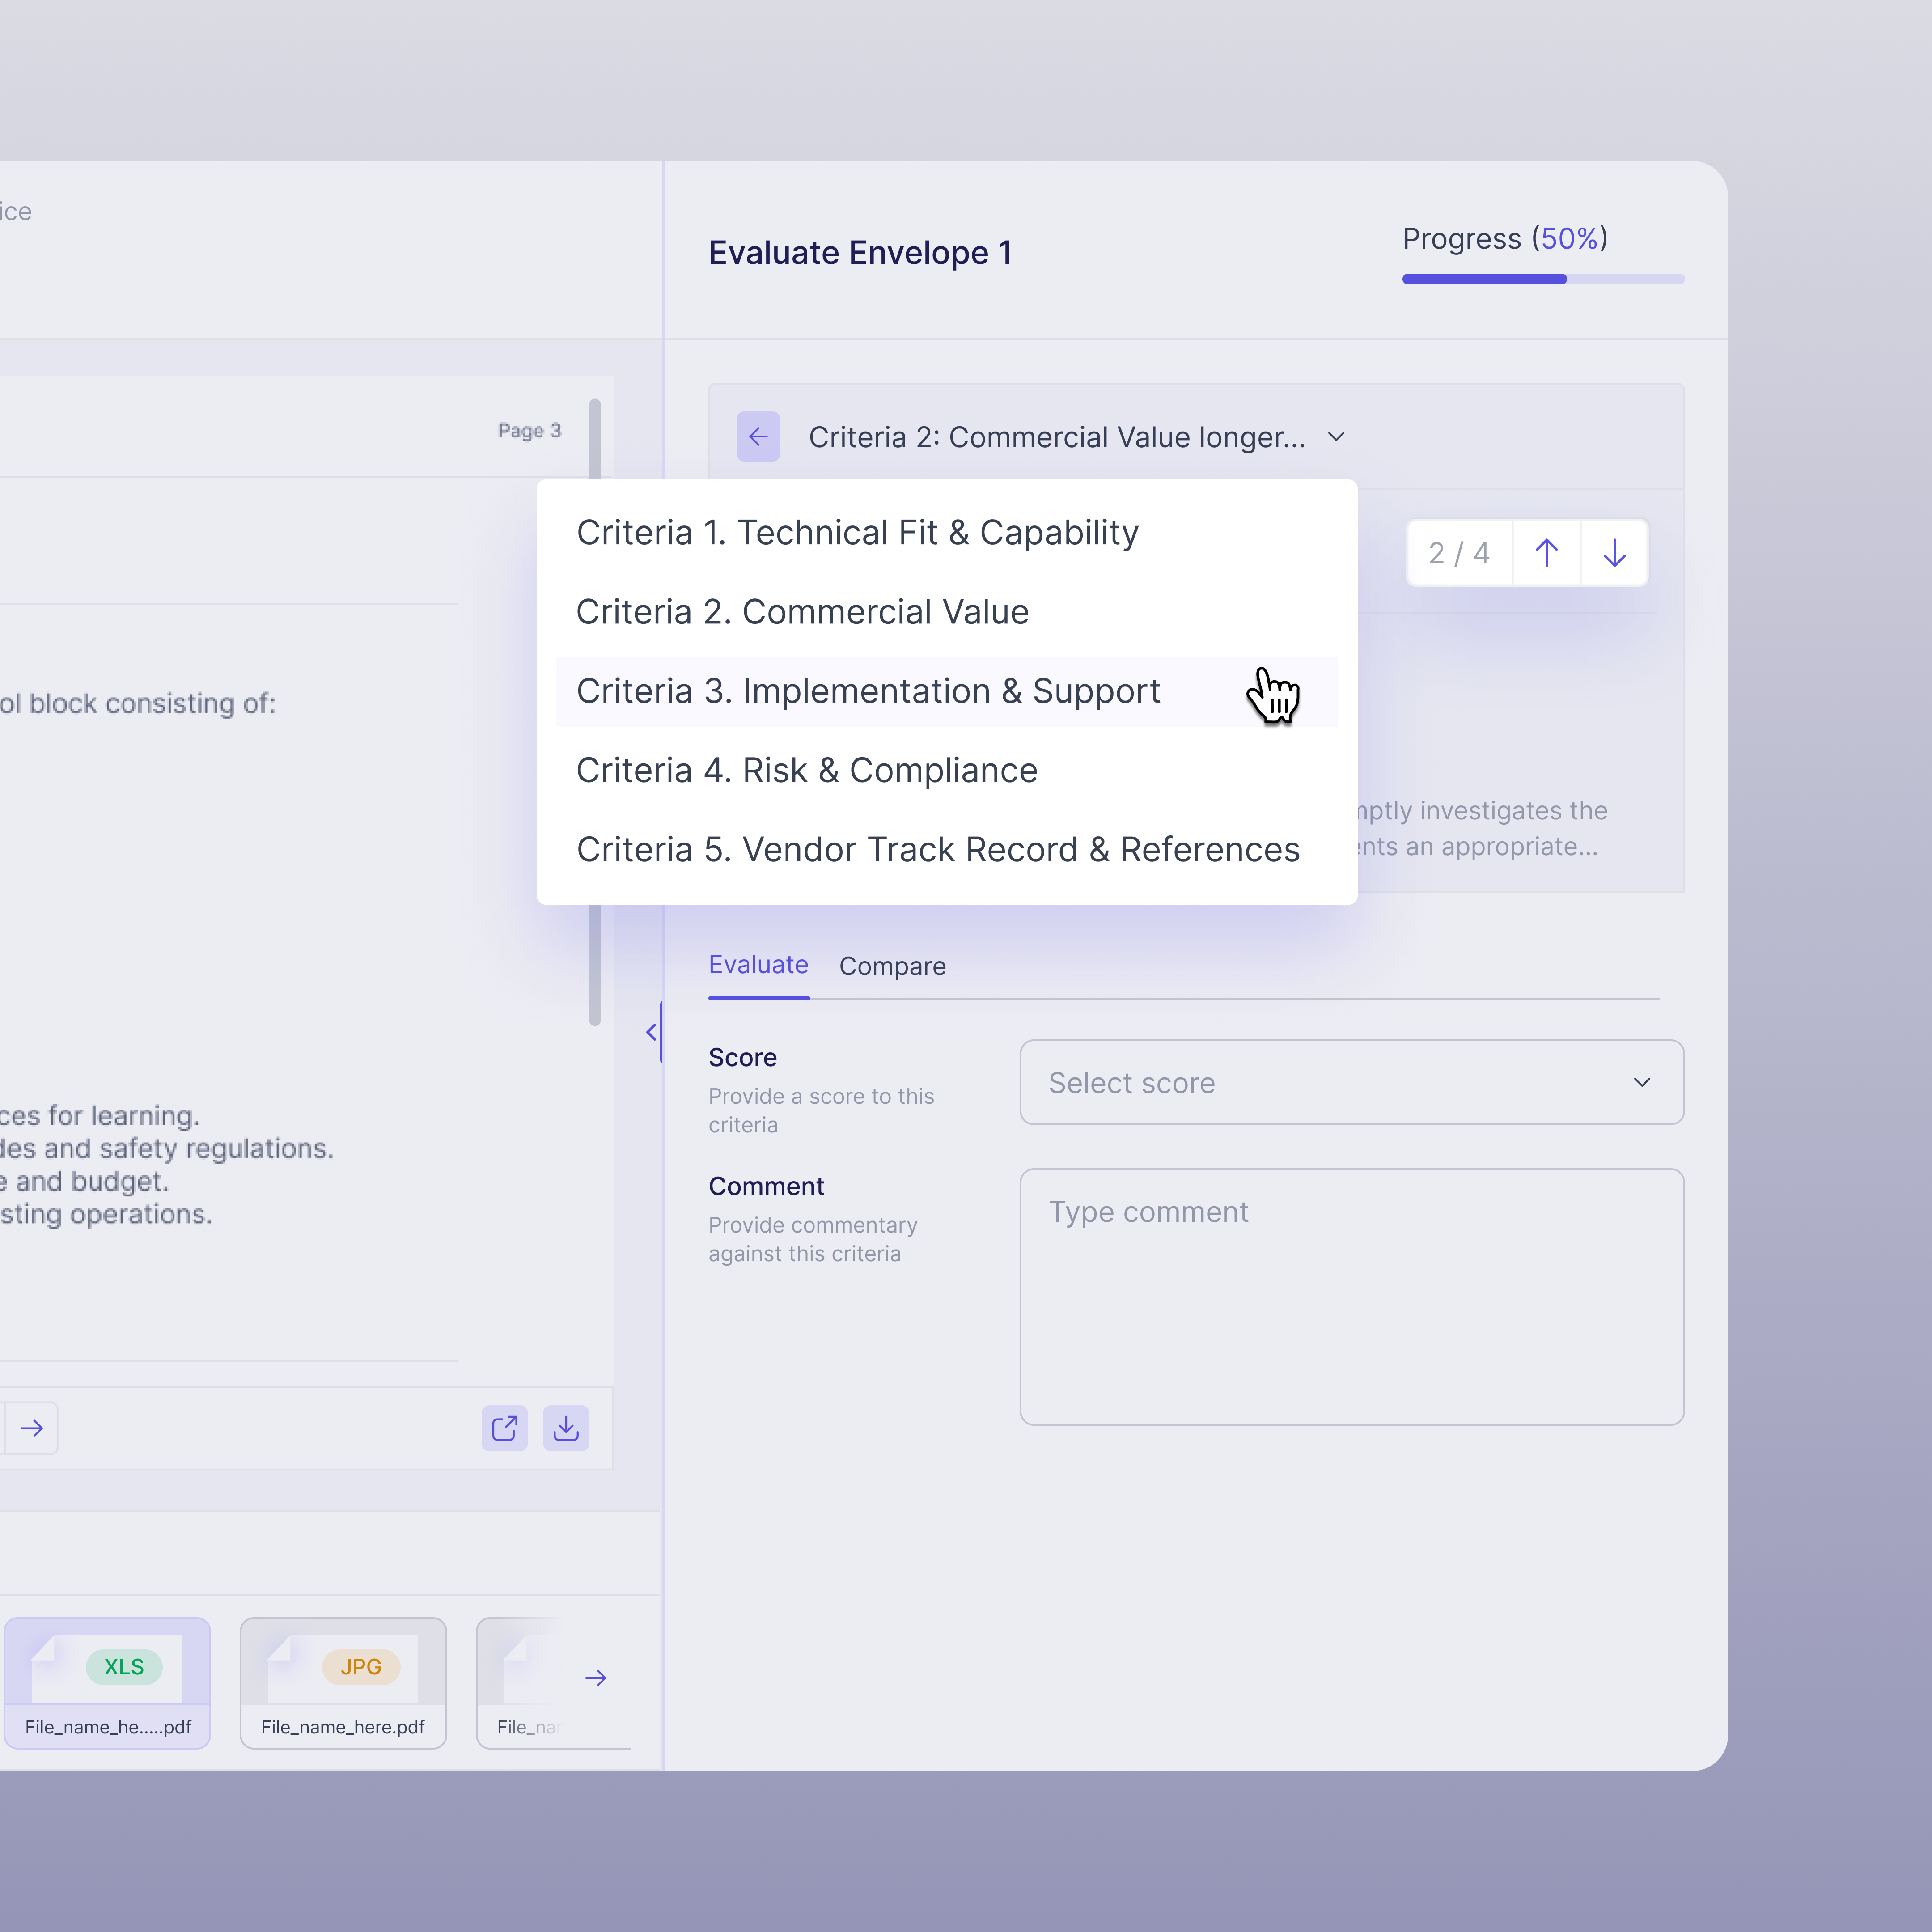The image size is (1932, 1932).
Task: Open the XLS file thumbnail
Action: pyautogui.click(x=108, y=1683)
